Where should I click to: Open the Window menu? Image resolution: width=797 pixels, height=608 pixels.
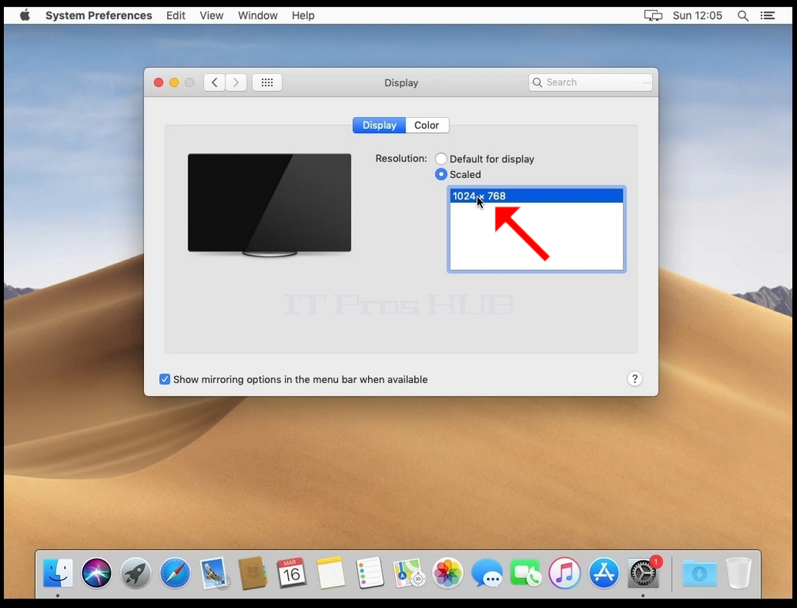(258, 15)
